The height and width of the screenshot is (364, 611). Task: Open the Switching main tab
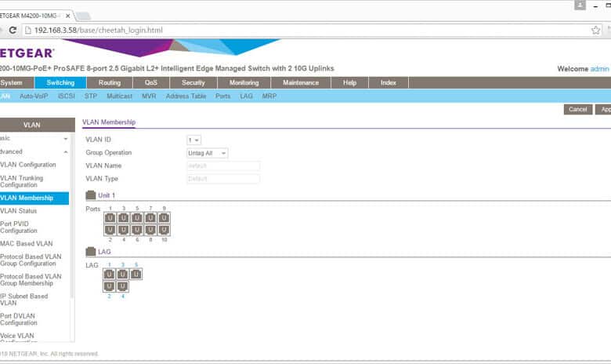60,82
